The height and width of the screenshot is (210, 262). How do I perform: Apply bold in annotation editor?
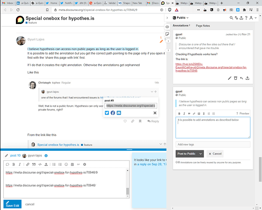click(x=179, y=113)
